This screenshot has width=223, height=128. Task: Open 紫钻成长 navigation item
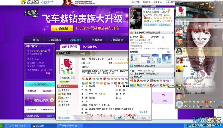(76, 40)
